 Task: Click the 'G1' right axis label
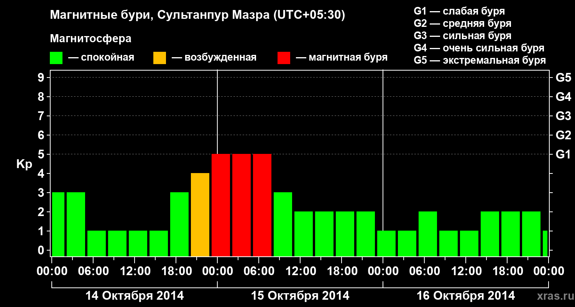(563, 154)
